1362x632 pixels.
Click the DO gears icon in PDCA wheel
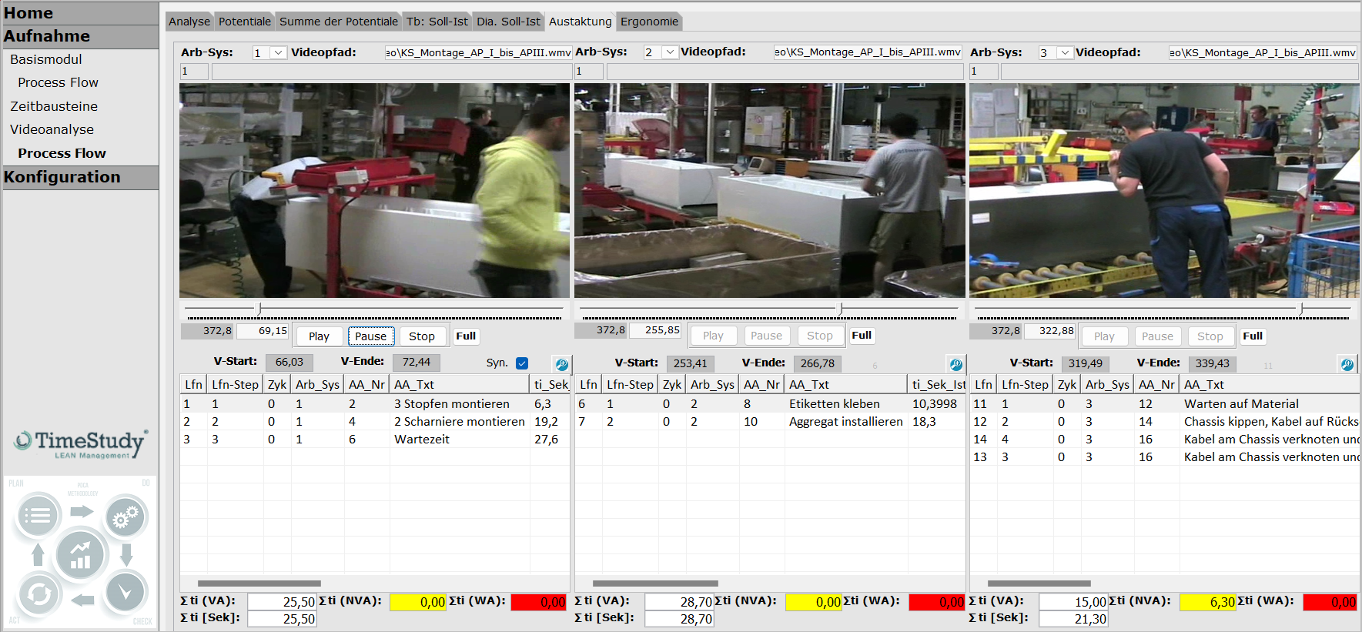coord(125,517)
